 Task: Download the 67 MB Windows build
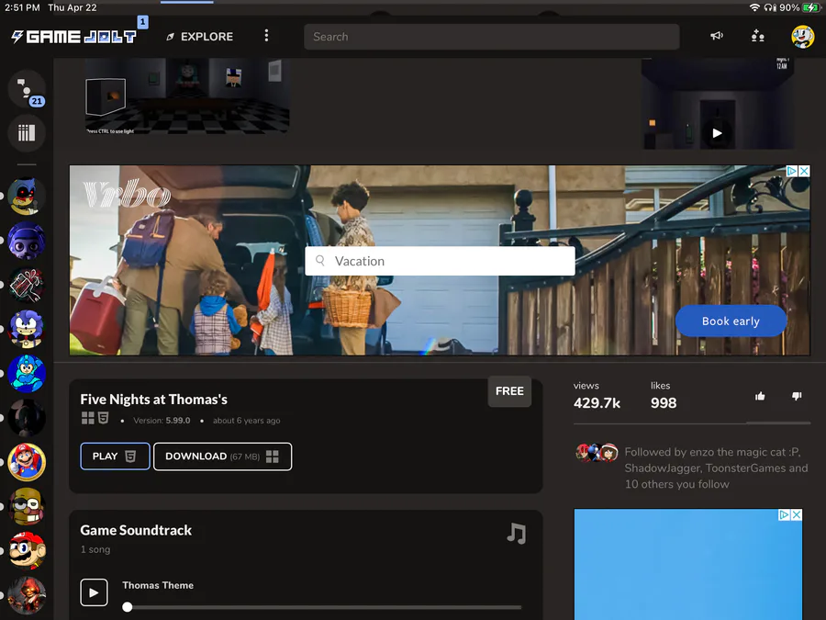222,456
